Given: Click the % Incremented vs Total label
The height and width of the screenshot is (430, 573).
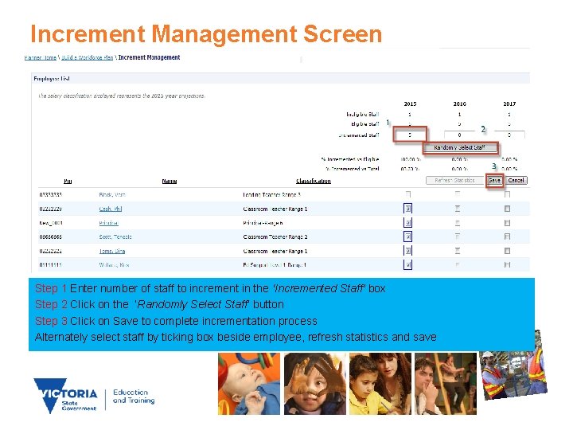Looking at the screenshot, I should click(x=352, y=169).
